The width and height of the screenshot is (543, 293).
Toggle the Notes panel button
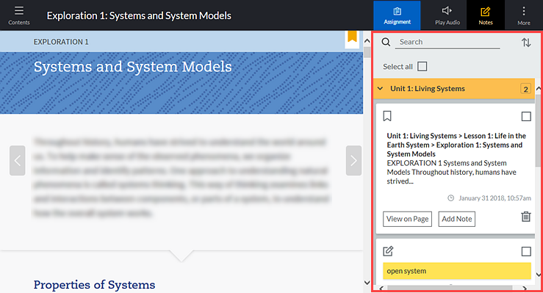click(x=486, y=15)
